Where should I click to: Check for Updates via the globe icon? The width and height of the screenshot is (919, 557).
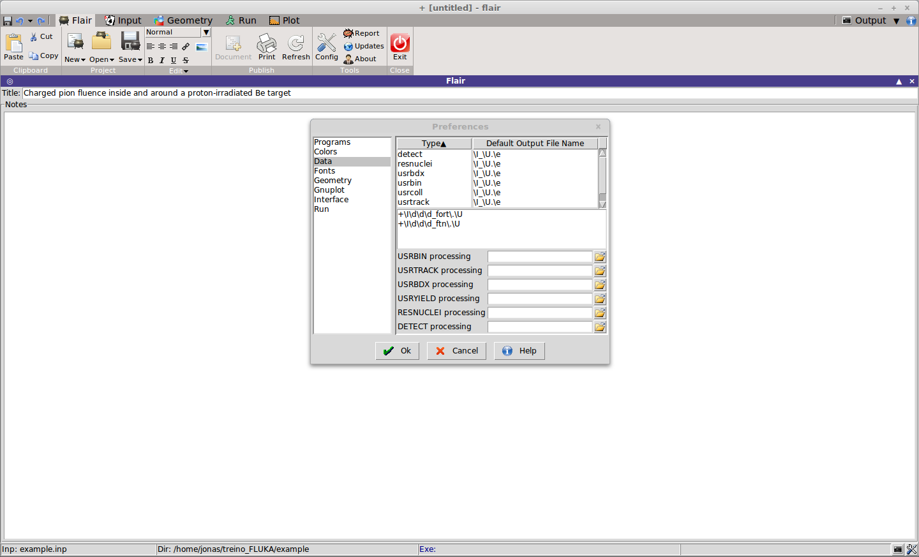348,47
